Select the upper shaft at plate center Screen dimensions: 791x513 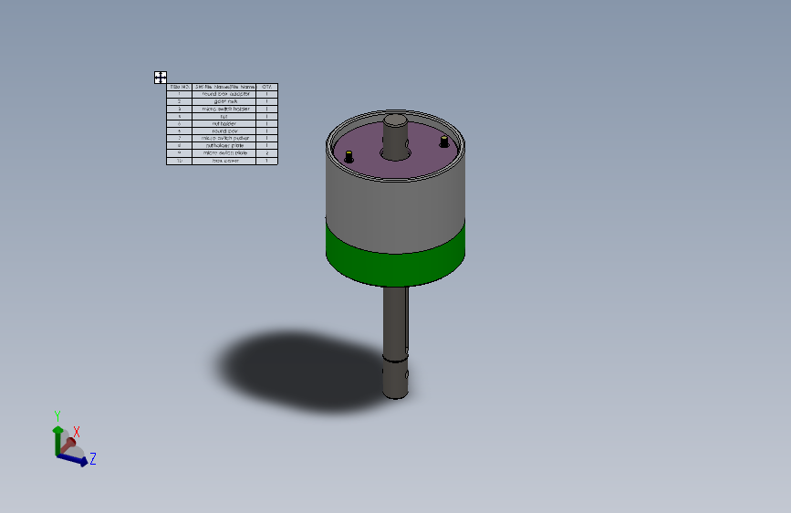coord(396,136)
